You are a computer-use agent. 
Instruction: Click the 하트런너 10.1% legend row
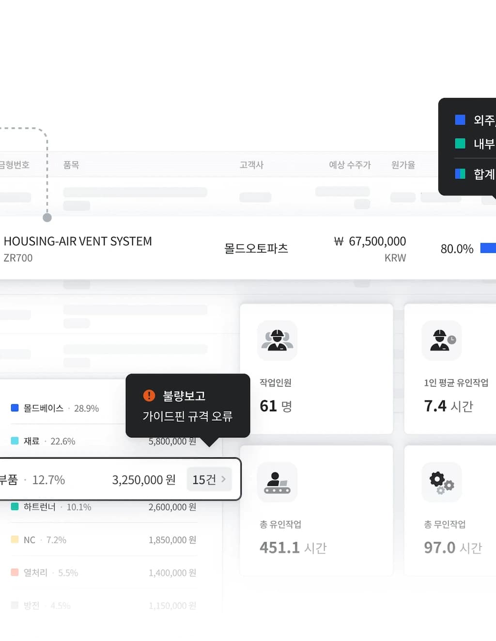tap(51, 507)
